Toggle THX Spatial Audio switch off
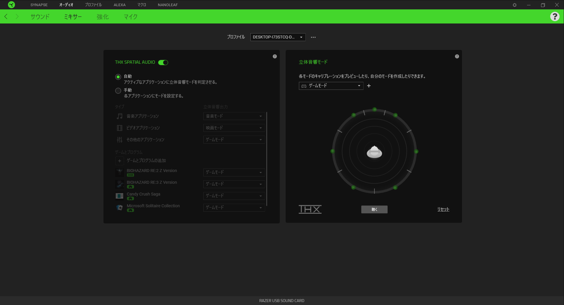Image resolution: width=564 pixels, height=305 pixels. coord(163,62)
